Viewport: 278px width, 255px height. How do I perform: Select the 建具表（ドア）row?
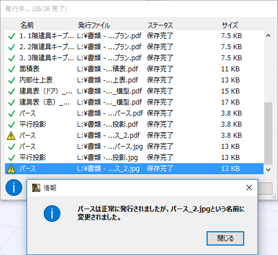[134, 91]
